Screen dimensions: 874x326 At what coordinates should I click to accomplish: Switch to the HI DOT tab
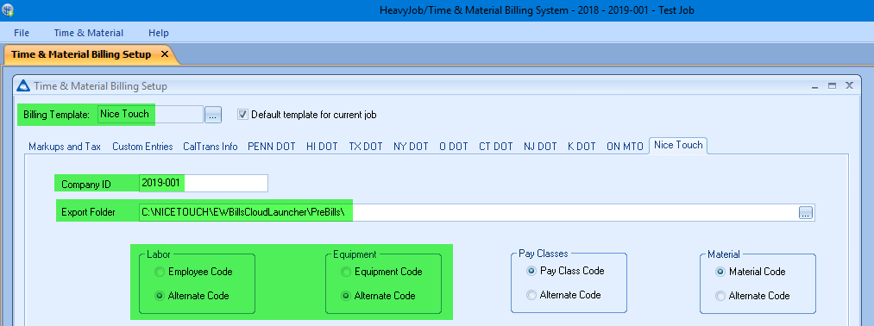(x=322, y=147)
